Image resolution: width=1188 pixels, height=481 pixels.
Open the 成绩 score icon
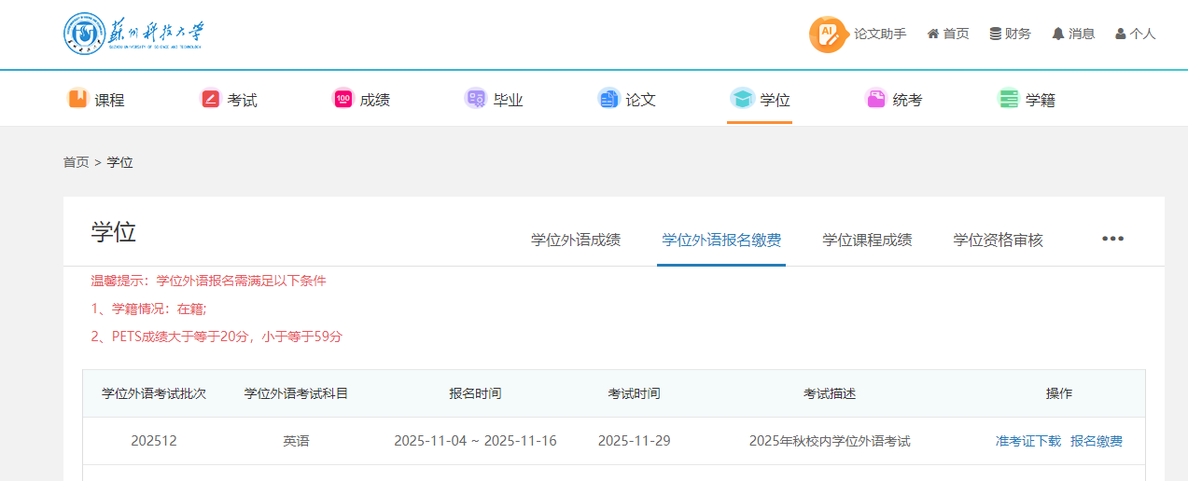coord(342,99)
